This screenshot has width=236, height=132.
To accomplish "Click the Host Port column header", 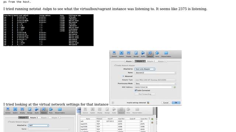I will point(121,119).
